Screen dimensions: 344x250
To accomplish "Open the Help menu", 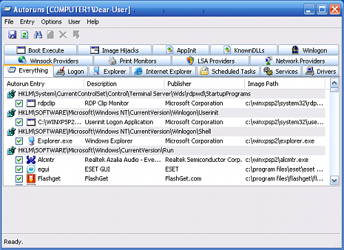I will click(x=93, y=22).
